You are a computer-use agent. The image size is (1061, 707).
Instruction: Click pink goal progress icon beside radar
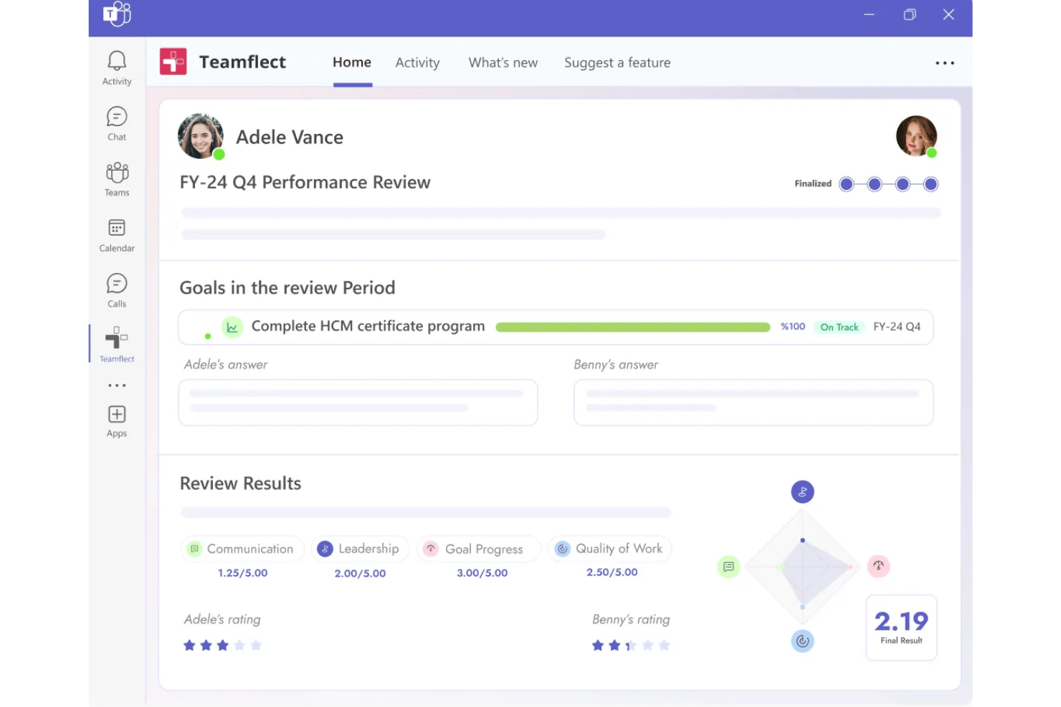coord(878,567)
